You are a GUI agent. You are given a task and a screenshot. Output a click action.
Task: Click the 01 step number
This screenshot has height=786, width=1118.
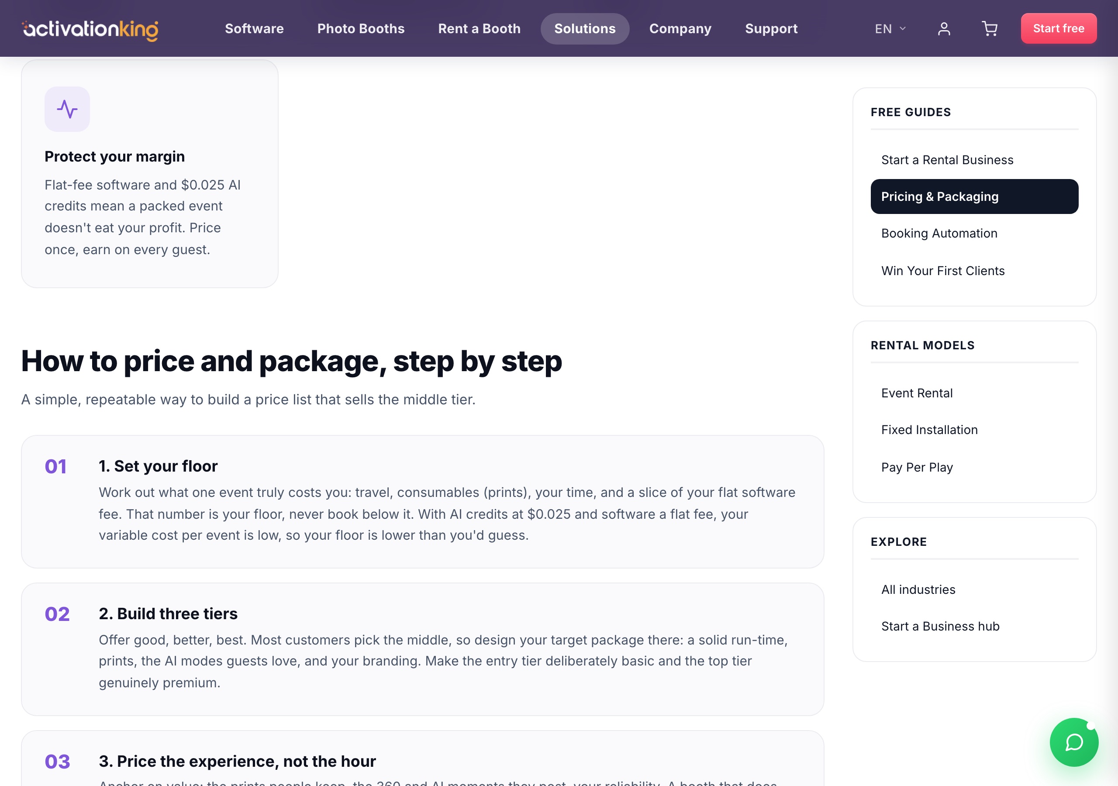click(x=55, y=466)
